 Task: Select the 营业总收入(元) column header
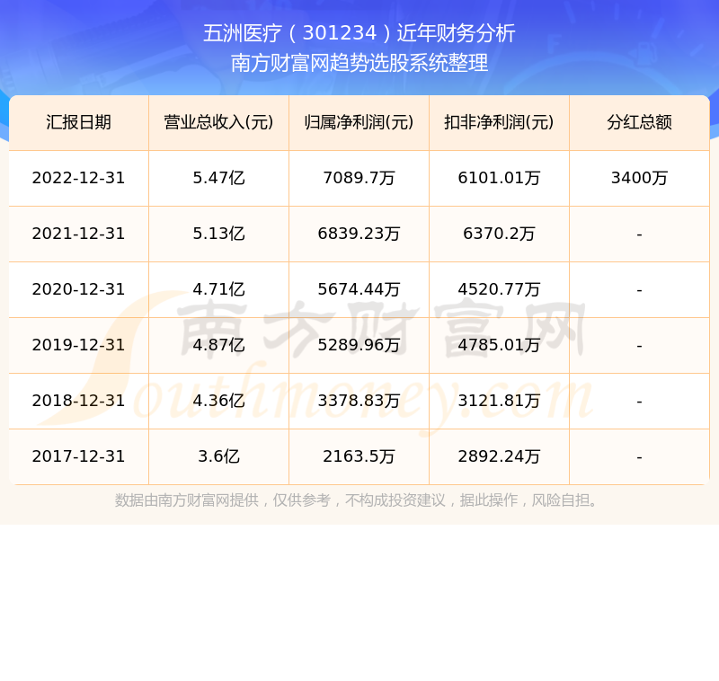coord(218,122)
